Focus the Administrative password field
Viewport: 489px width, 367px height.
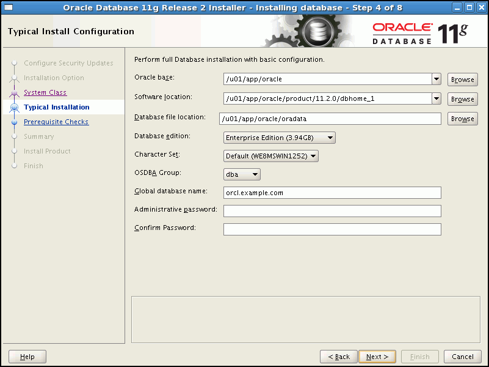coord(331,211)
